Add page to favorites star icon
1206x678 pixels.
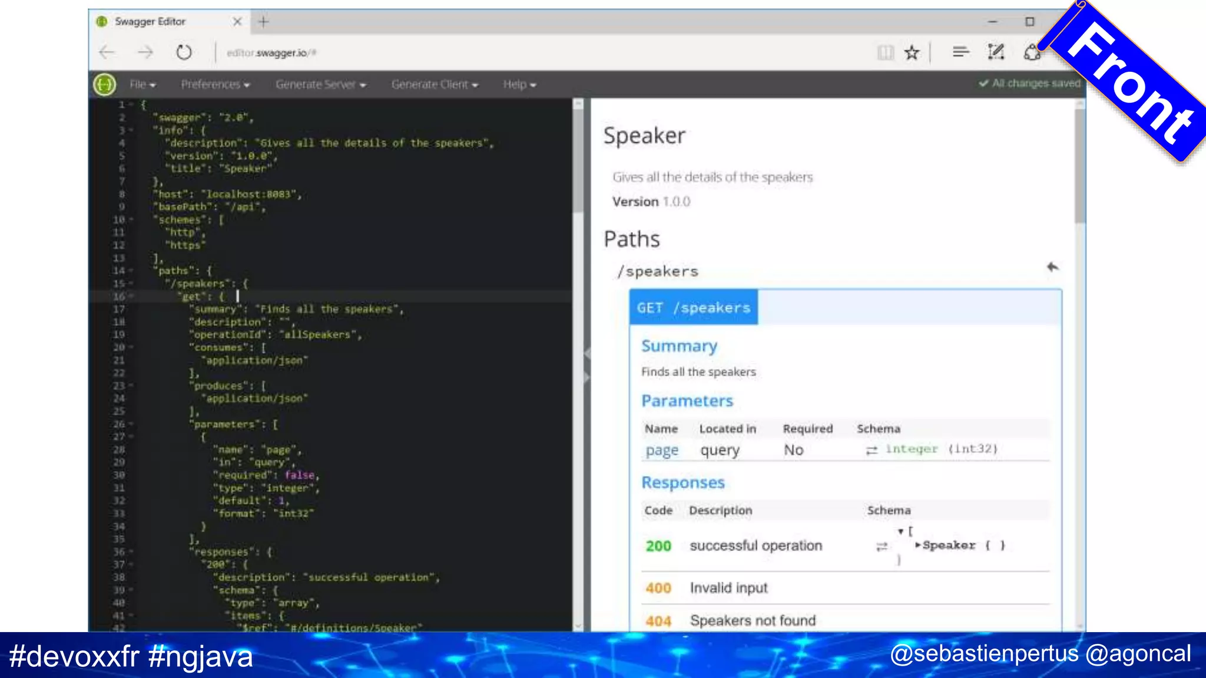912,52
